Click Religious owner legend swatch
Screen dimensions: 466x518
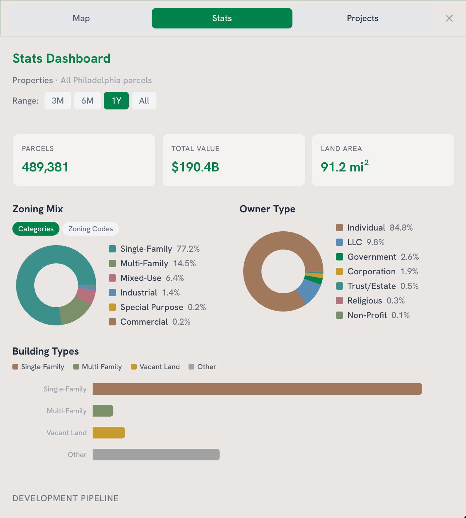pos(339,301)
